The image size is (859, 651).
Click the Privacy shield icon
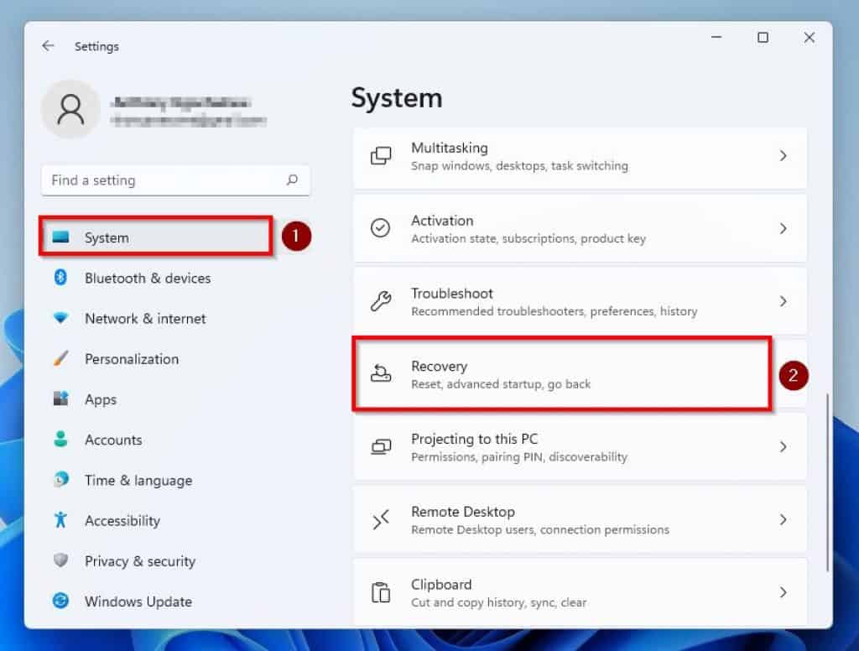[60, 560]
